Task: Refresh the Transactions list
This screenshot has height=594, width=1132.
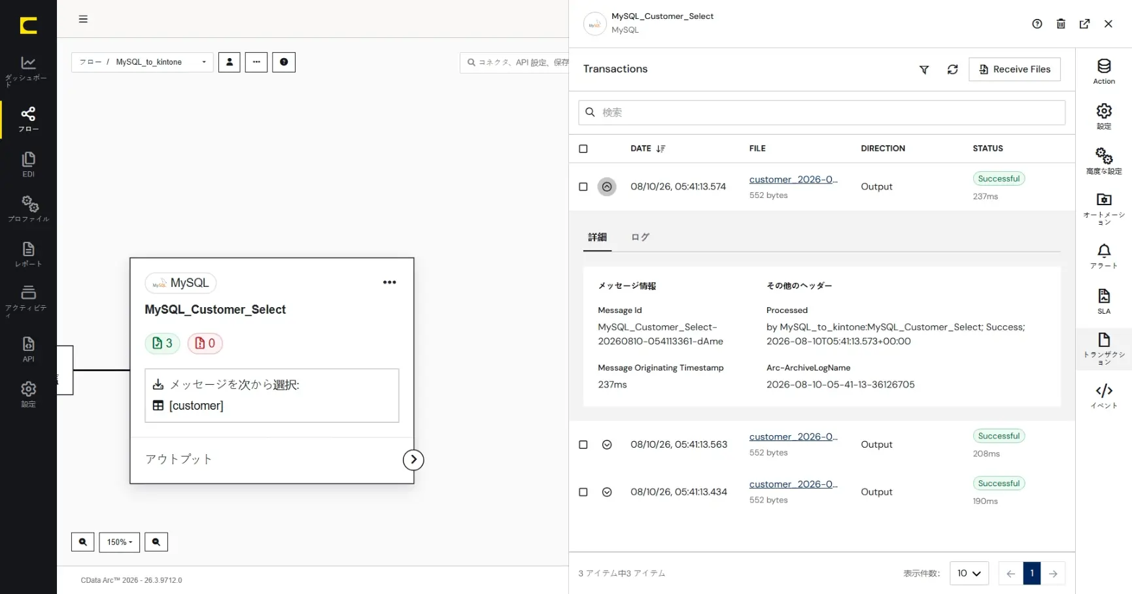Action: coord(953,69)
